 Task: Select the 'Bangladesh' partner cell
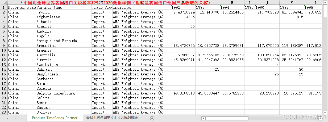(x=64, y=74)
